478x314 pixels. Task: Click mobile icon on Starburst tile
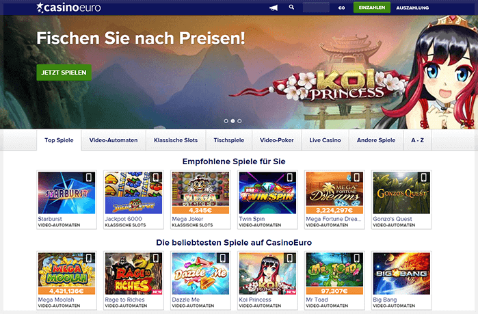pos(89,177)
